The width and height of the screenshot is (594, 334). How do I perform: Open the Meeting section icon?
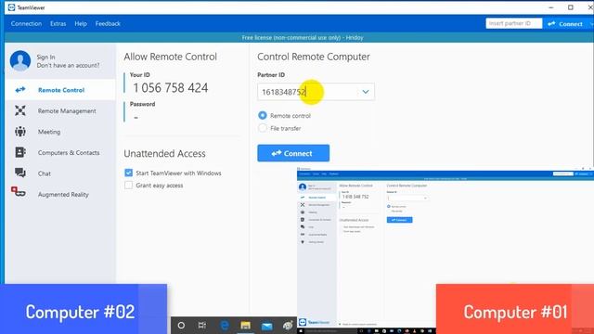click(20, 132)
